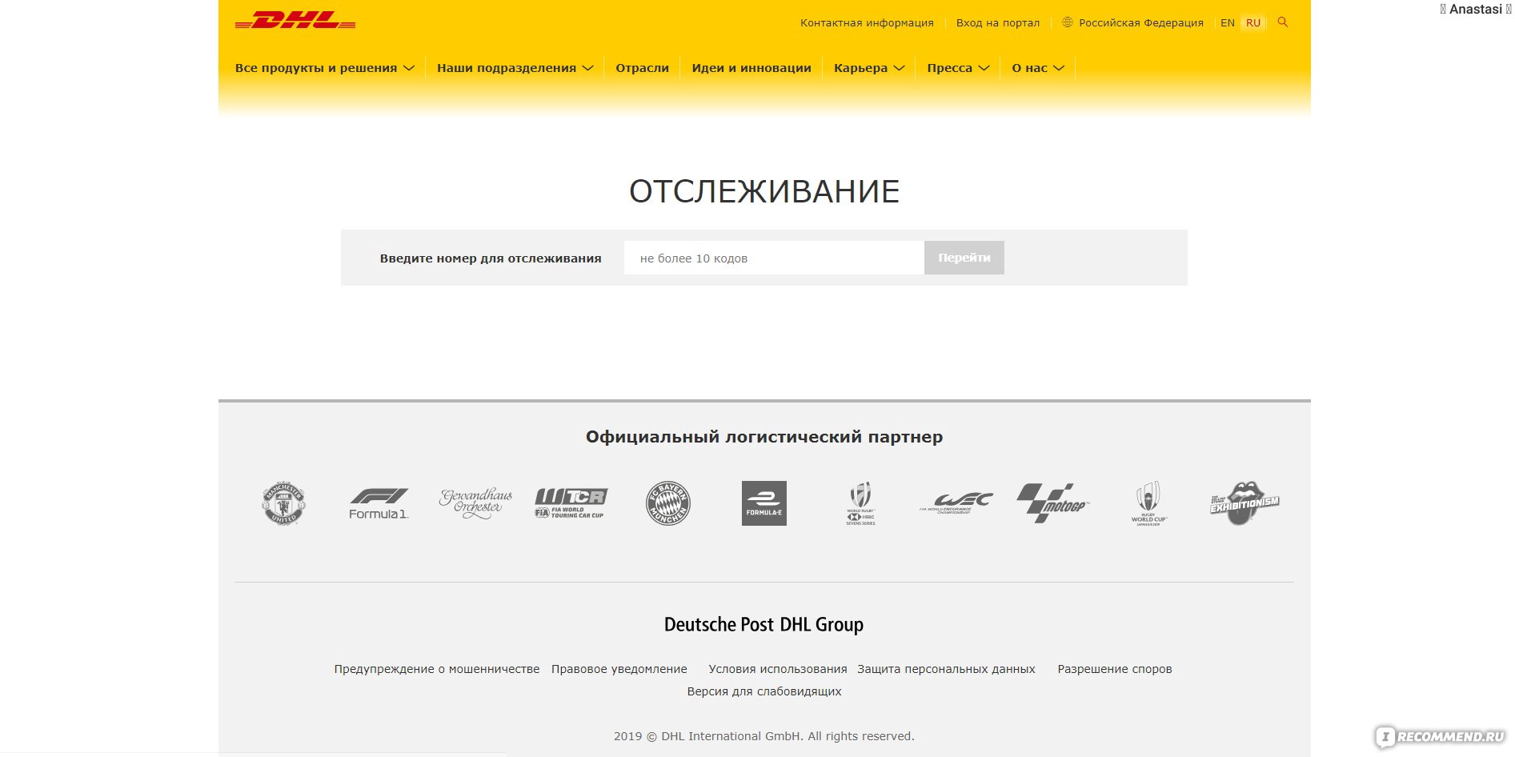Screen dimensions: 1515x757
Task: Open the Идеи и инновации menu item
Action: [751, 68]
